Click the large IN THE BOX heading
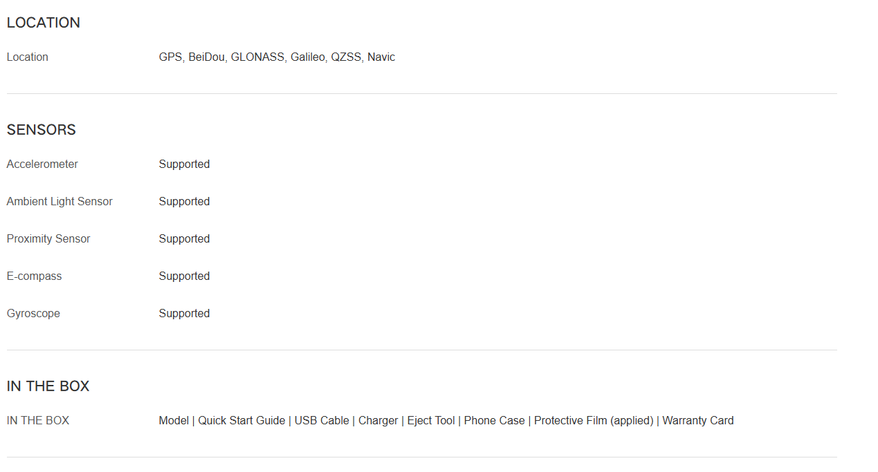878x472 pixels. (48, 386)
